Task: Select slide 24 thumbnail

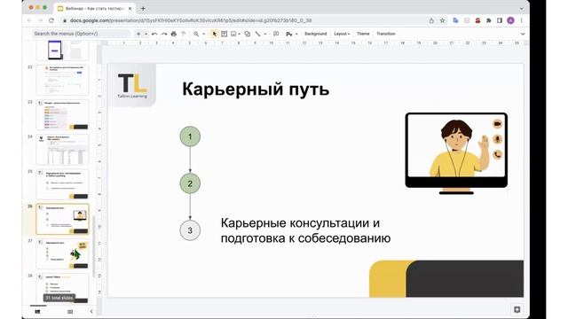Action: (62, 150)
